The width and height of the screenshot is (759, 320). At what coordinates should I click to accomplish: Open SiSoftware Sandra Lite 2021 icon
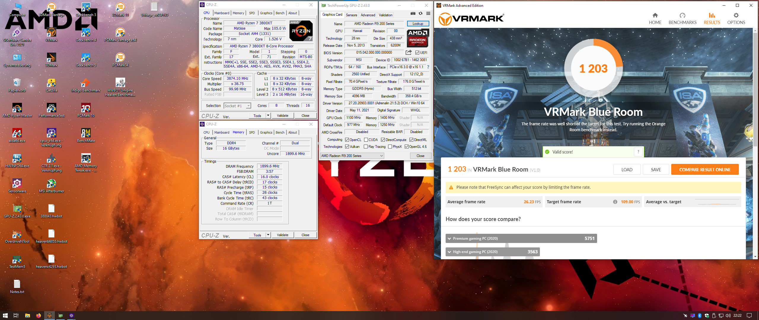click(x=17, y=37)
